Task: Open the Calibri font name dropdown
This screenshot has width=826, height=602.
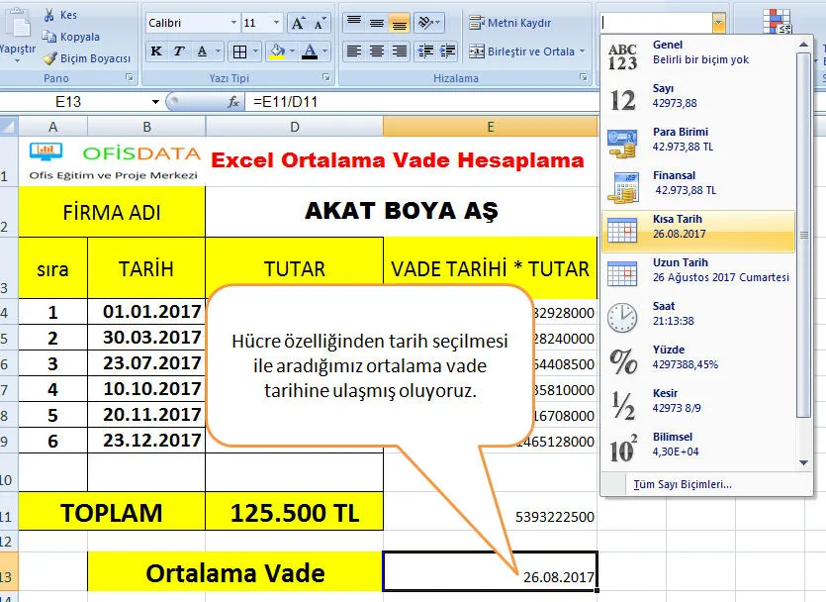Action: point(233,23)
